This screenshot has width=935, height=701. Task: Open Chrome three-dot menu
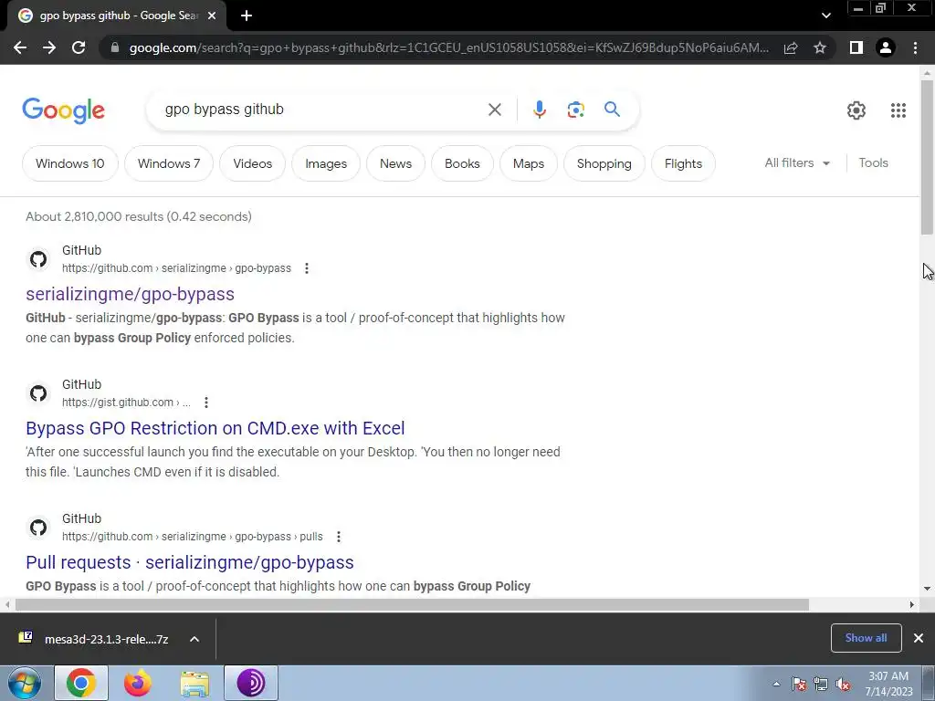pos(915,47)
